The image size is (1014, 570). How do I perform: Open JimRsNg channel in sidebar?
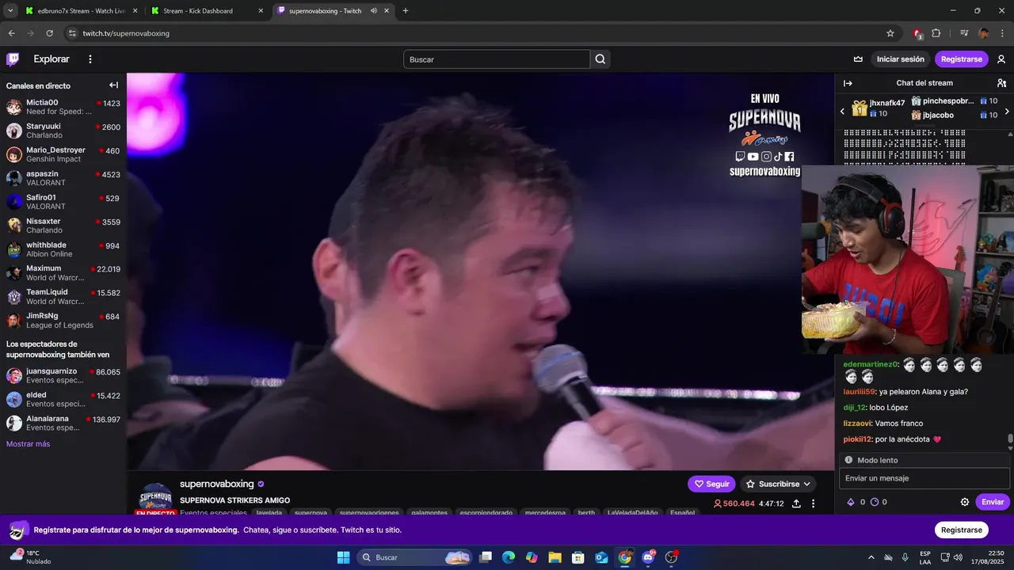[x=63, y=321]
